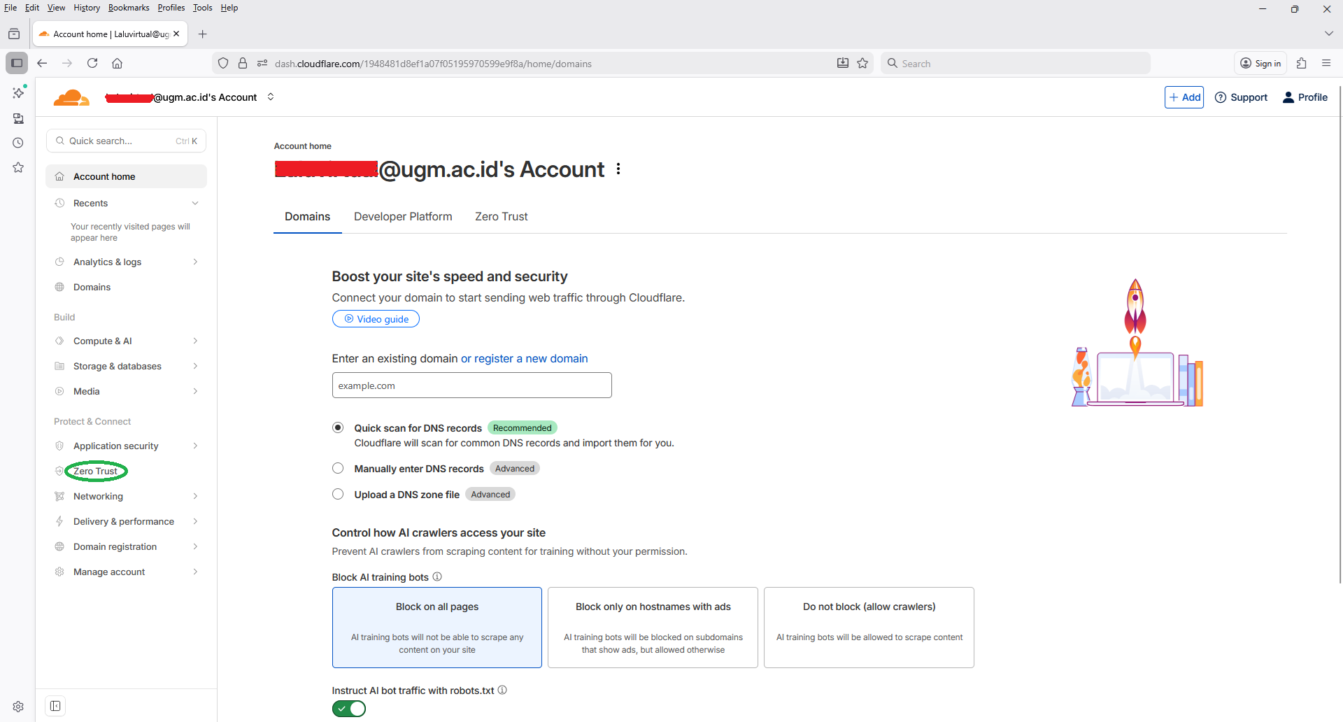Select Upload a DNS zone file option
1343x722 pixels.
click(x=338, y=494)
